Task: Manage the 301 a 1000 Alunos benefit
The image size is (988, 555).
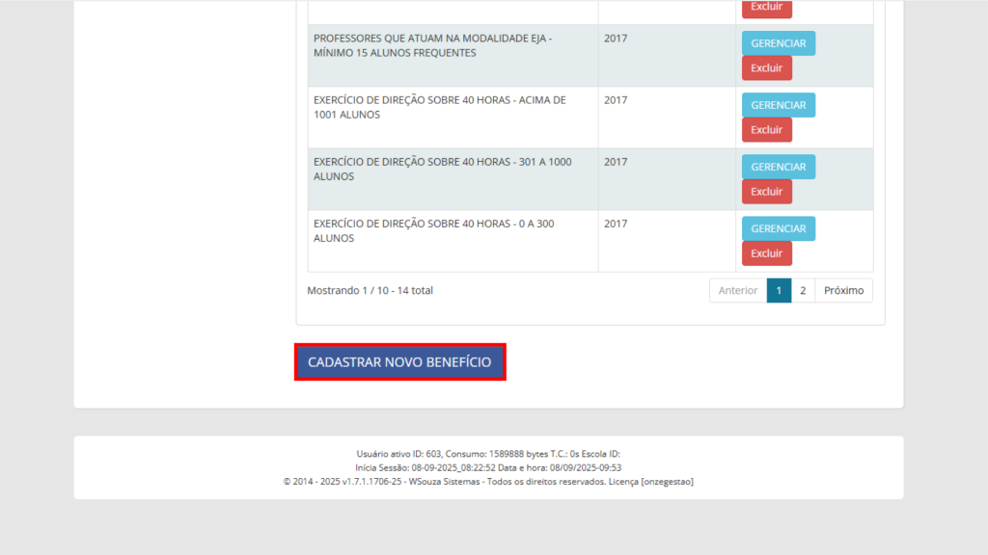Action: 779,167
